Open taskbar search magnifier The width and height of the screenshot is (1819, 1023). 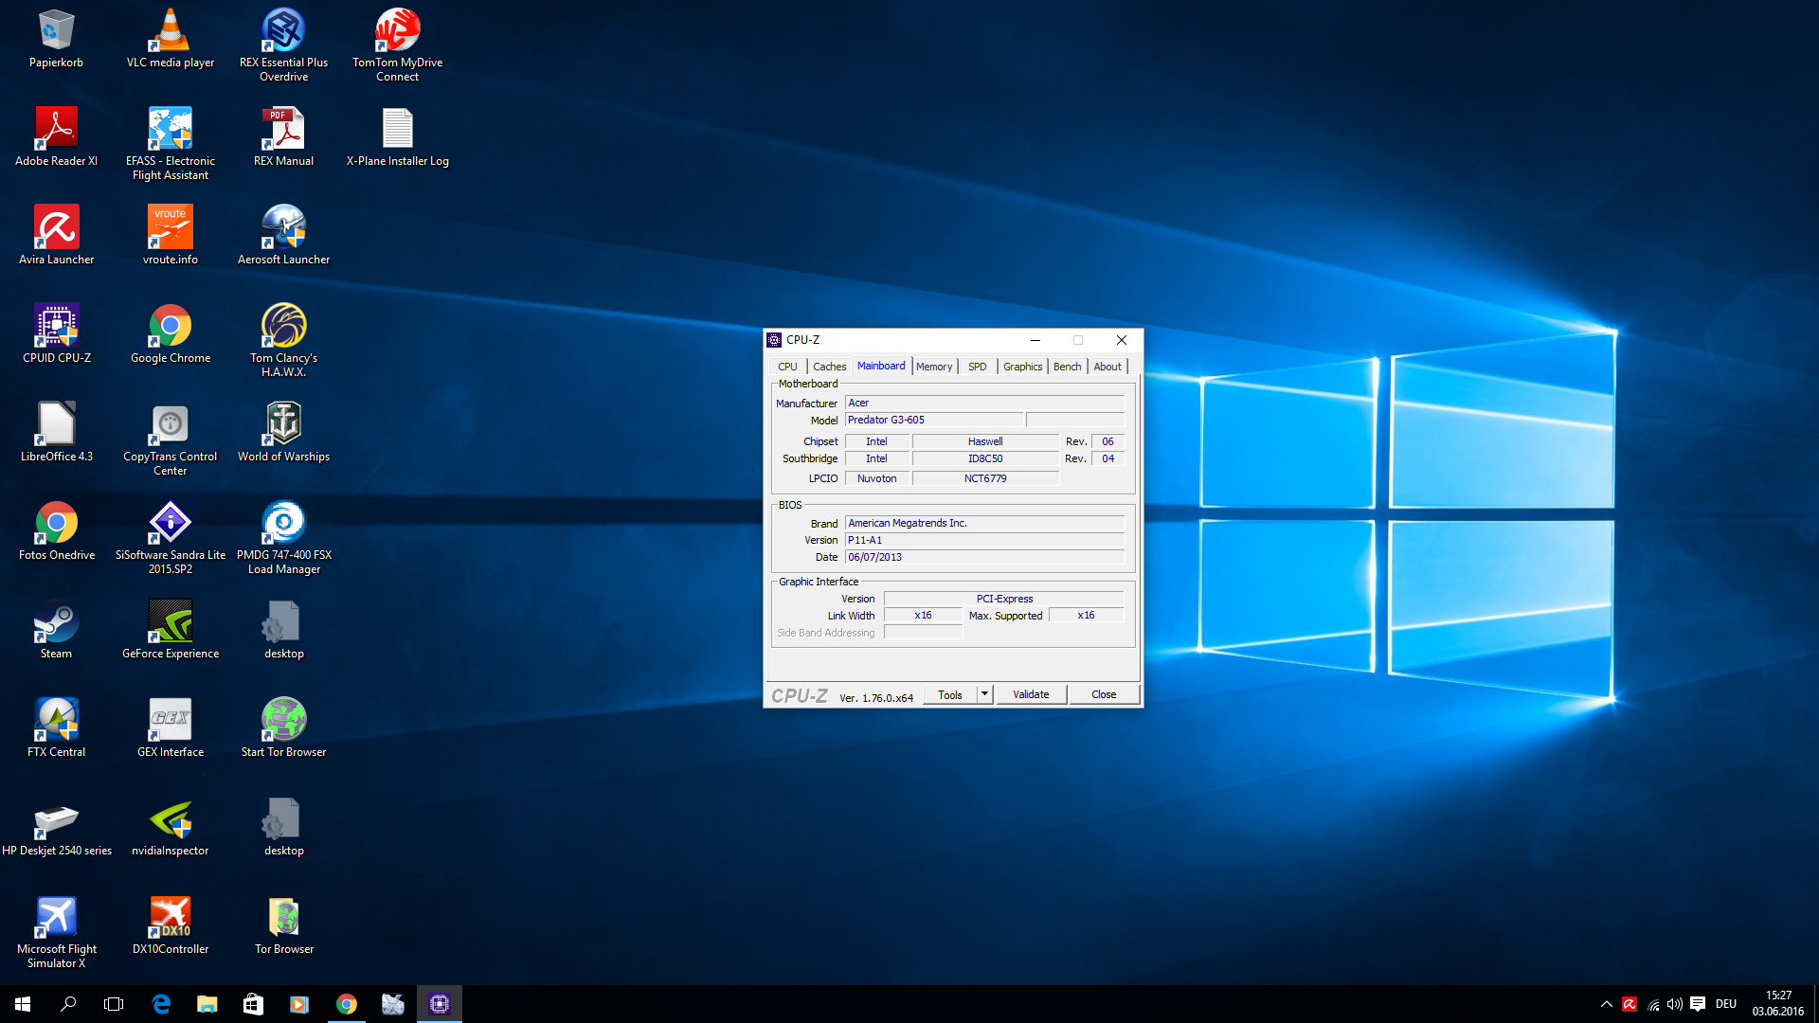click(x=68, y=1004)
